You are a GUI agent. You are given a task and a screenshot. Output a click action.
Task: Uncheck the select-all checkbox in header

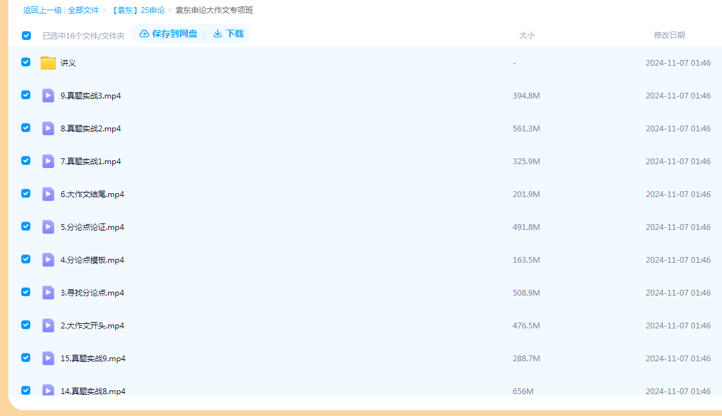tap(26, 35)
